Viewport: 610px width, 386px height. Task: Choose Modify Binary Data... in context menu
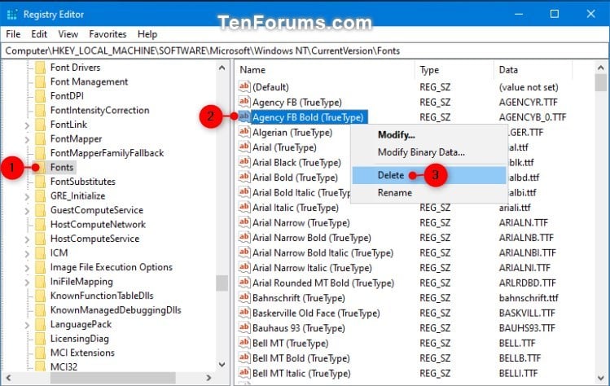[x=428, y=152]
